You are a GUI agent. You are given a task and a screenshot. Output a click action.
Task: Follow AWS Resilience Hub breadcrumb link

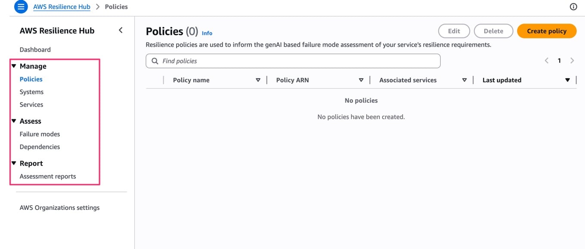click(62, 7)
